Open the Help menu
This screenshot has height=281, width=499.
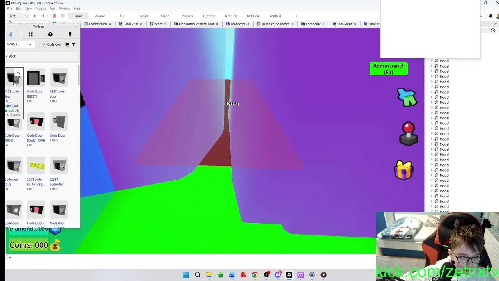pyautogui.click(x=77, y=9)
